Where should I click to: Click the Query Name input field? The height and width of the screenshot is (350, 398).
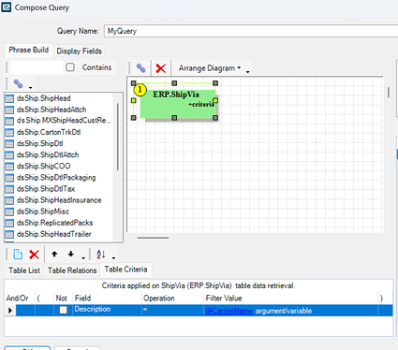[251, 31]
